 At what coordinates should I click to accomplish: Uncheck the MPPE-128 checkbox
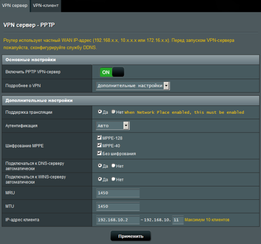pos(99,138)
